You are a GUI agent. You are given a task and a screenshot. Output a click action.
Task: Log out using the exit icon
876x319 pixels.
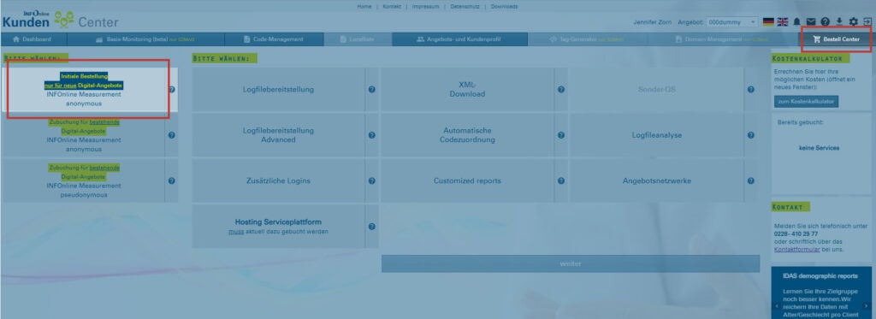point(867,21)
